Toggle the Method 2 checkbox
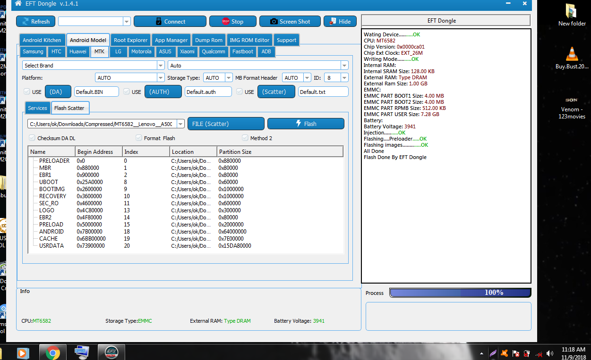 click(x=245, y=138)
